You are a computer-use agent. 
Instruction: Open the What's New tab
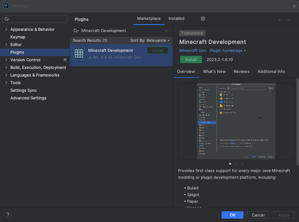[x=214, y=72]
